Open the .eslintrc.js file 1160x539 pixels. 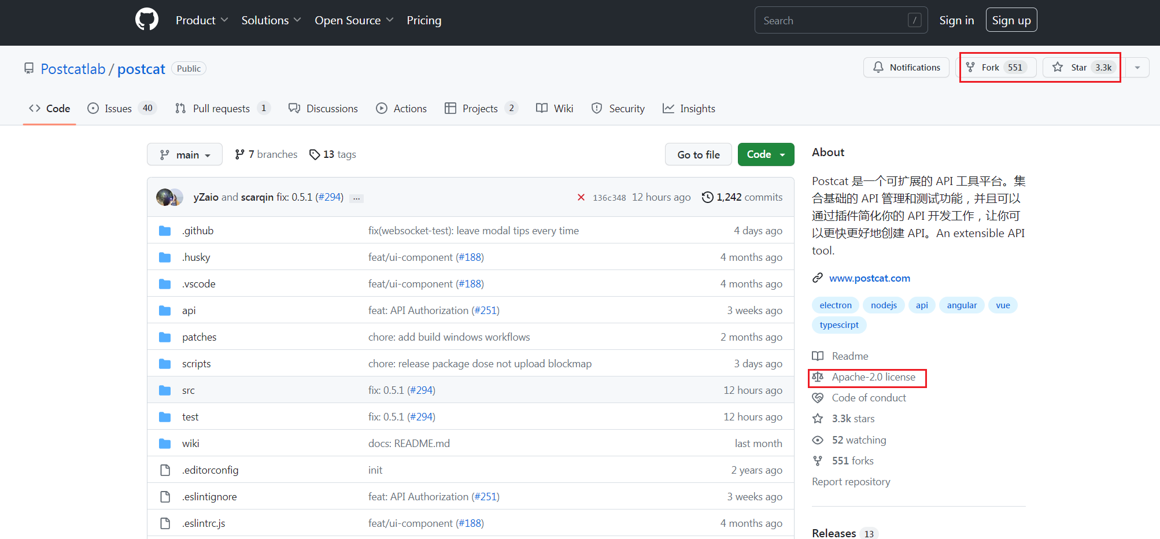[x=204, y=523]
